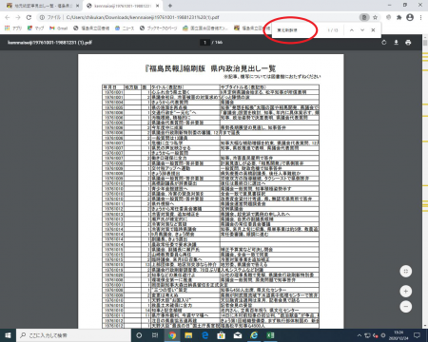Go to next search result

pos(362,30)
